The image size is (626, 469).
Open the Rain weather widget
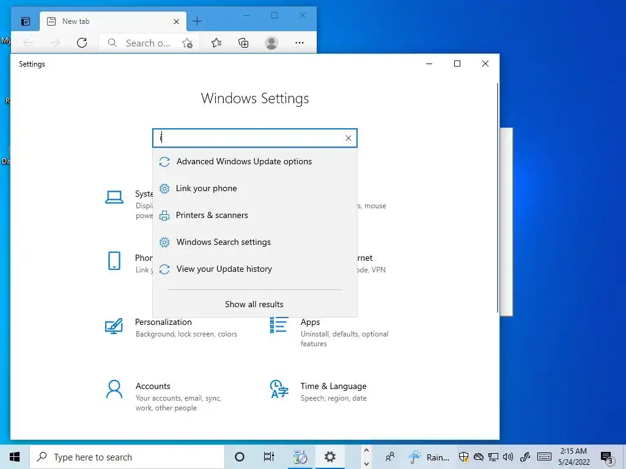click(429, 457)
